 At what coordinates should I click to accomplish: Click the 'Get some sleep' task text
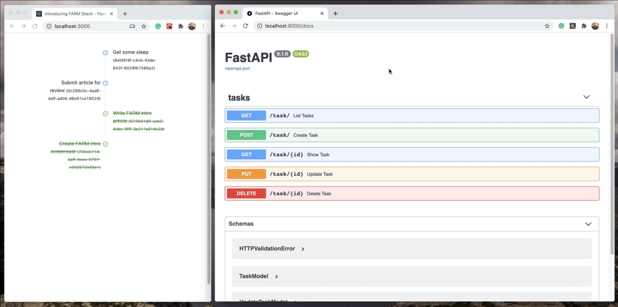point(130,52)
